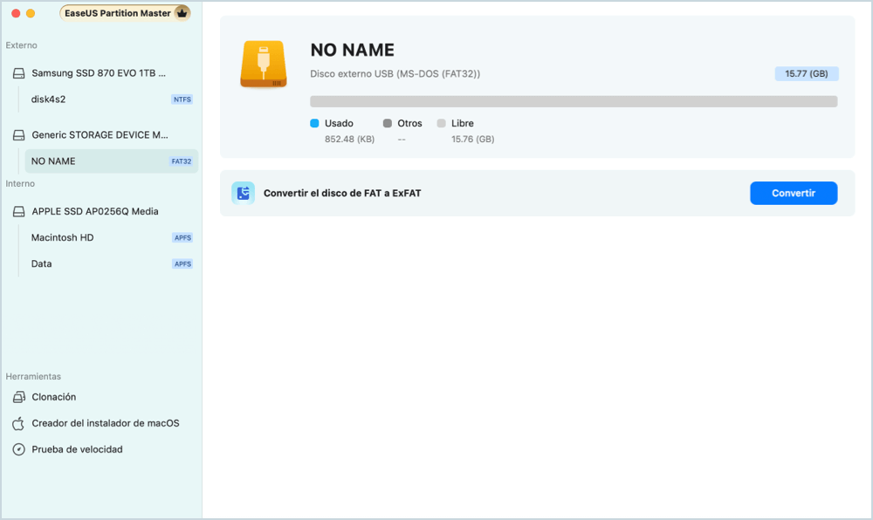Viewport: 873px width, 520px height.
Task: Click the NTFS badge on disk4s2
Action: click(182, 99)
